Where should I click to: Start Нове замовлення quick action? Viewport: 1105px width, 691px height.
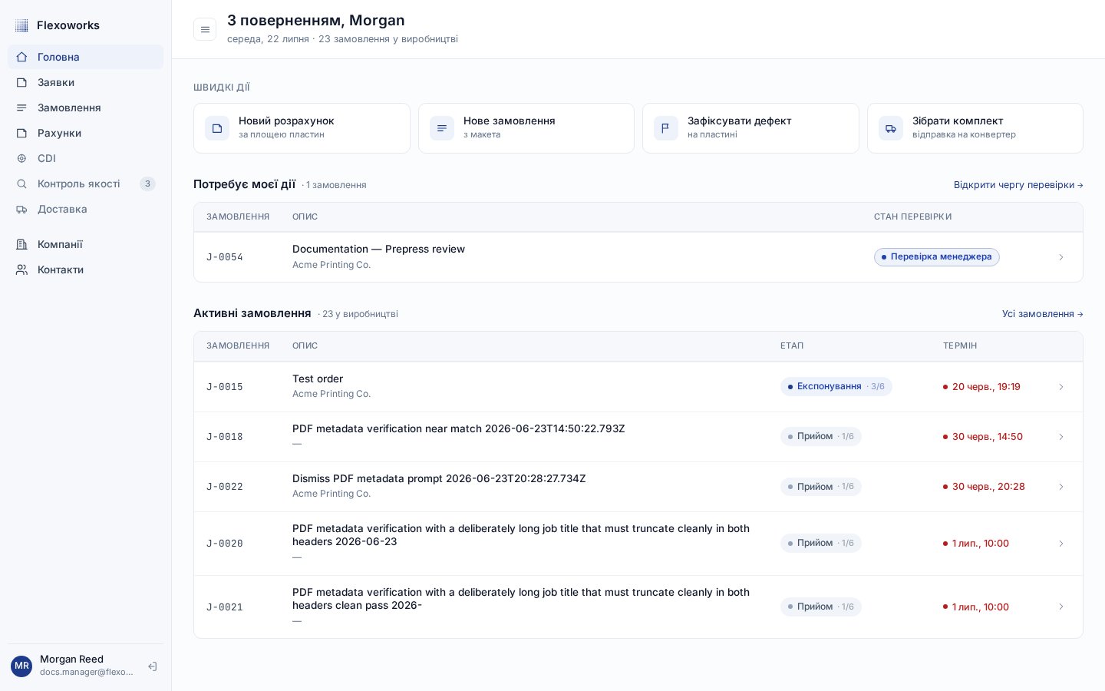526,128
